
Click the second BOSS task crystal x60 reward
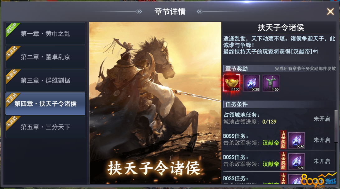[x=297, y=162]
